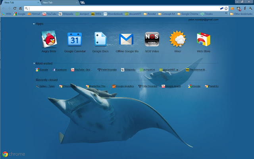Bookmark this page with the star icon
254x159 pixels.
coord(226,8)
